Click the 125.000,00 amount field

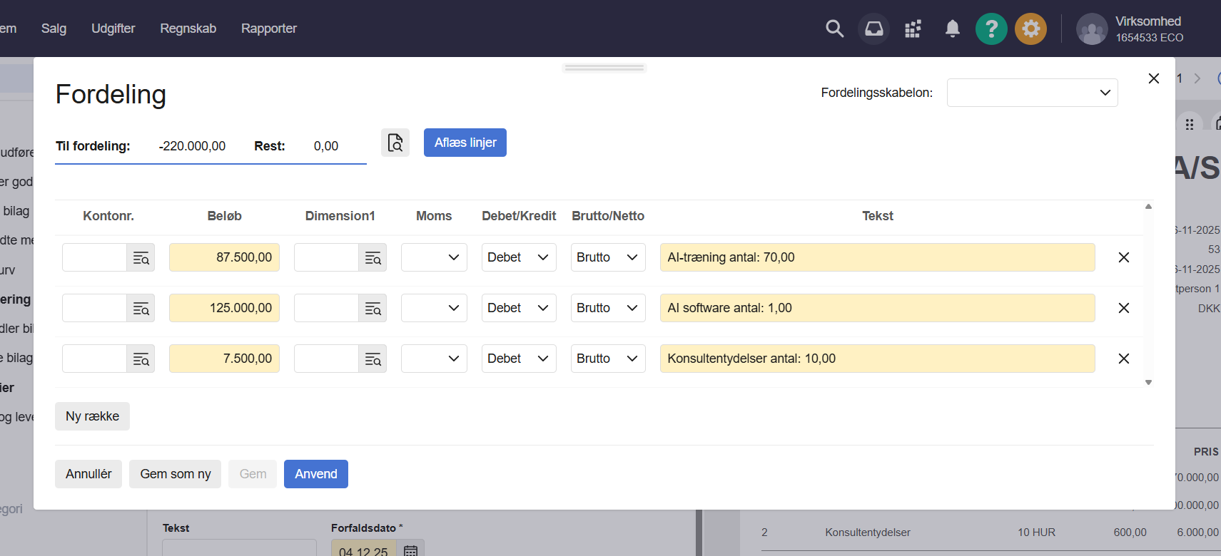(224, 308)
